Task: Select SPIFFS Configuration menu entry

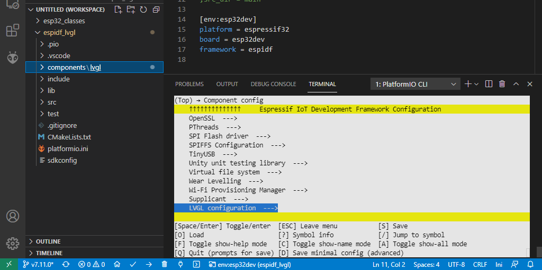Action: coord(237,145)
